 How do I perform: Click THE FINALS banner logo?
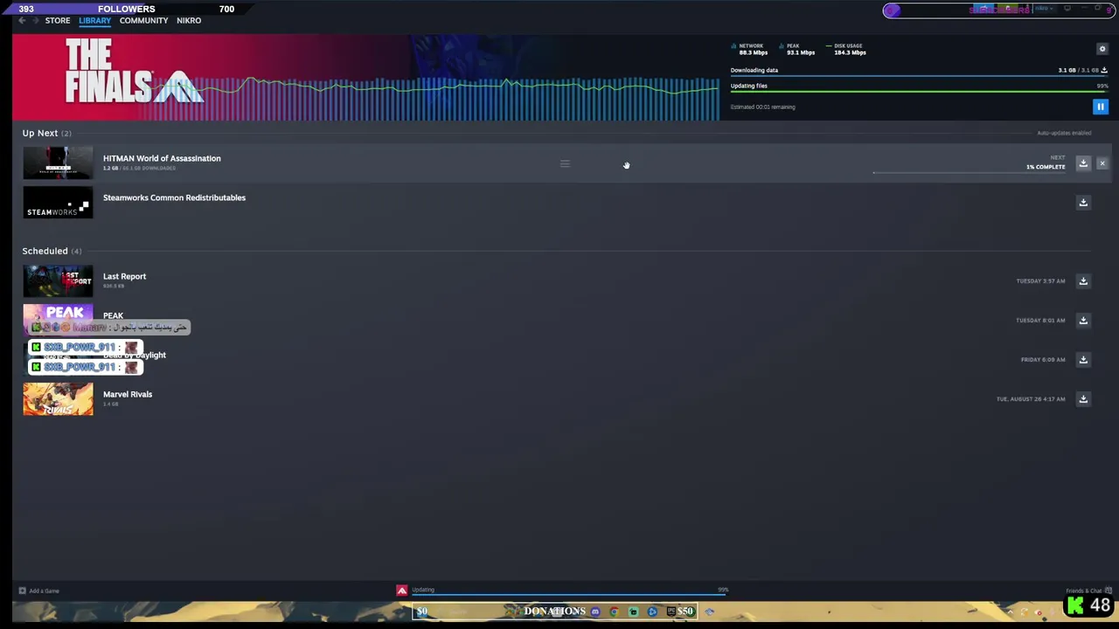(134, 73)
